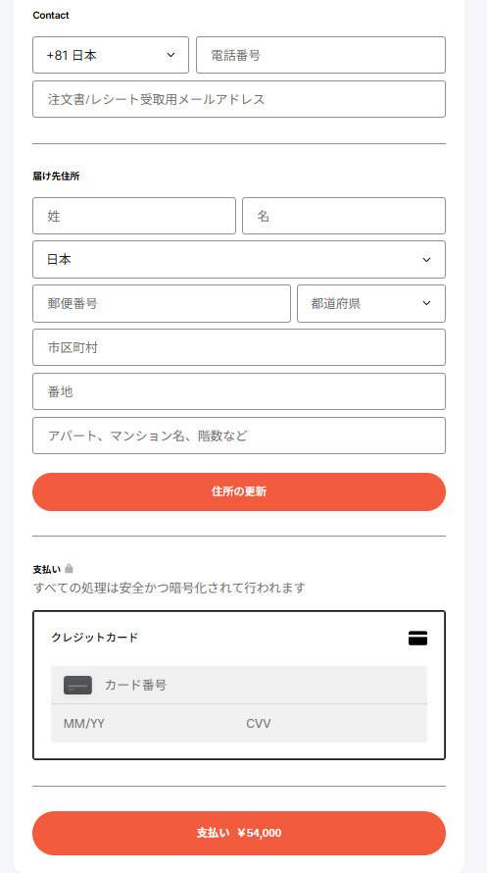The height and width of the screenshot is (873, 487).
Task: Click the 市区町村 city input field
Action: [239, 347]
